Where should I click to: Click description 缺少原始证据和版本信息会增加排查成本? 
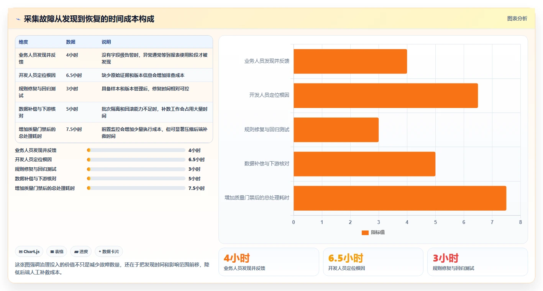(x=143, y=75)
